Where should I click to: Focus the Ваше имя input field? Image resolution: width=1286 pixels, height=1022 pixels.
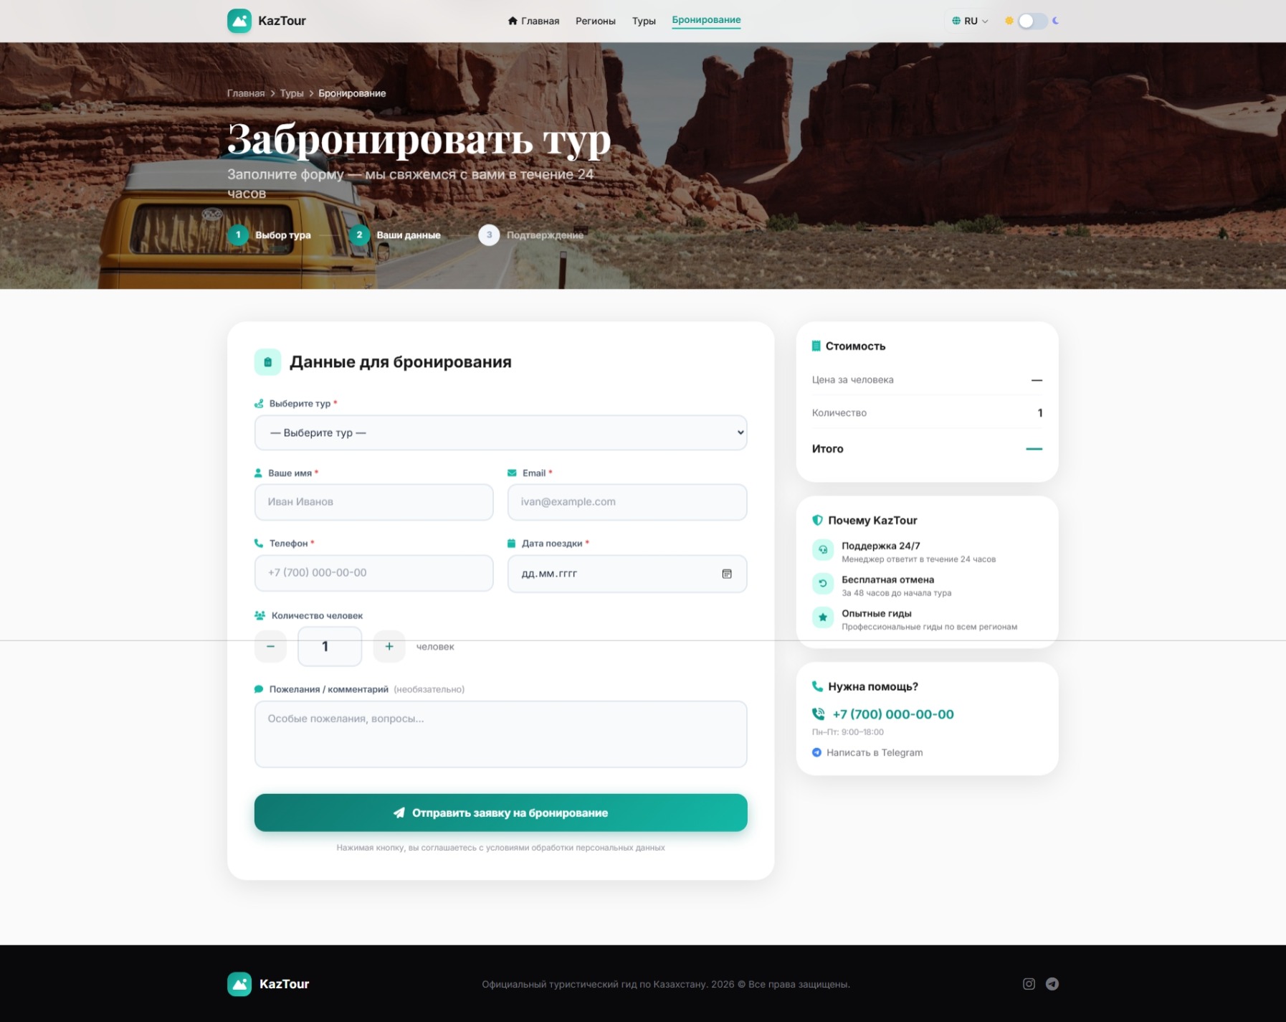(x=373, y=502)
